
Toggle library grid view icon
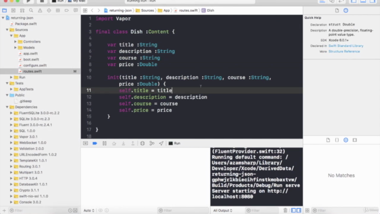(307, 210)
